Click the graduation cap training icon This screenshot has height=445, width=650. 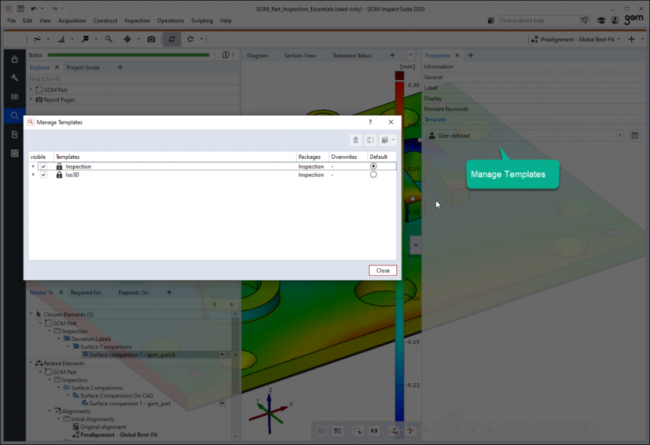coord(603,20)
